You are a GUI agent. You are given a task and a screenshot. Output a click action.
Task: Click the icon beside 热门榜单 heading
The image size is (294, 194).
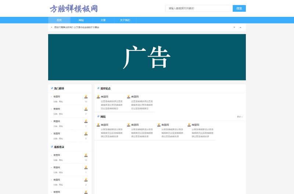pos(52,88)
